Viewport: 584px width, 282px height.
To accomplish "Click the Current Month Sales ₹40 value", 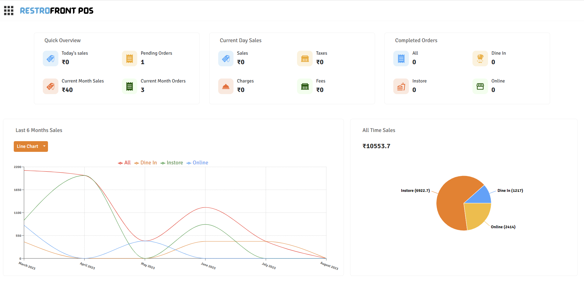I will click(67, 90).
